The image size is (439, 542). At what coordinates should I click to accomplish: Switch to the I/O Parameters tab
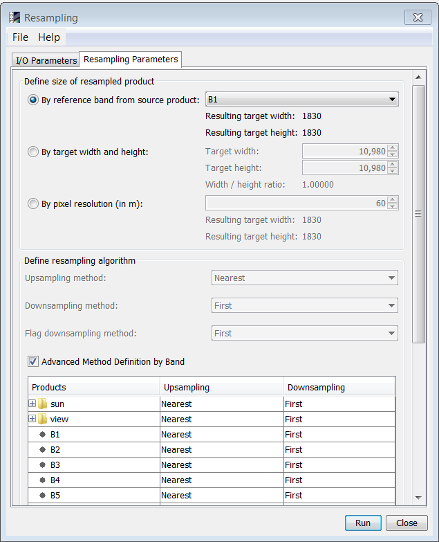(46, 60)
